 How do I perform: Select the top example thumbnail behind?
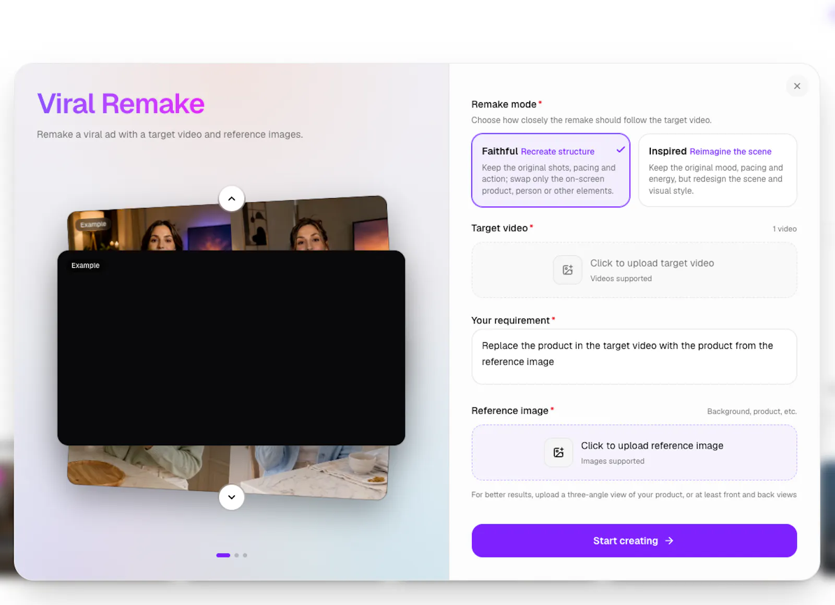coord(228,224)
